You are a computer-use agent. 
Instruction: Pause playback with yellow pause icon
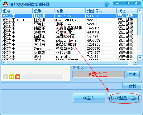point(12,77)
